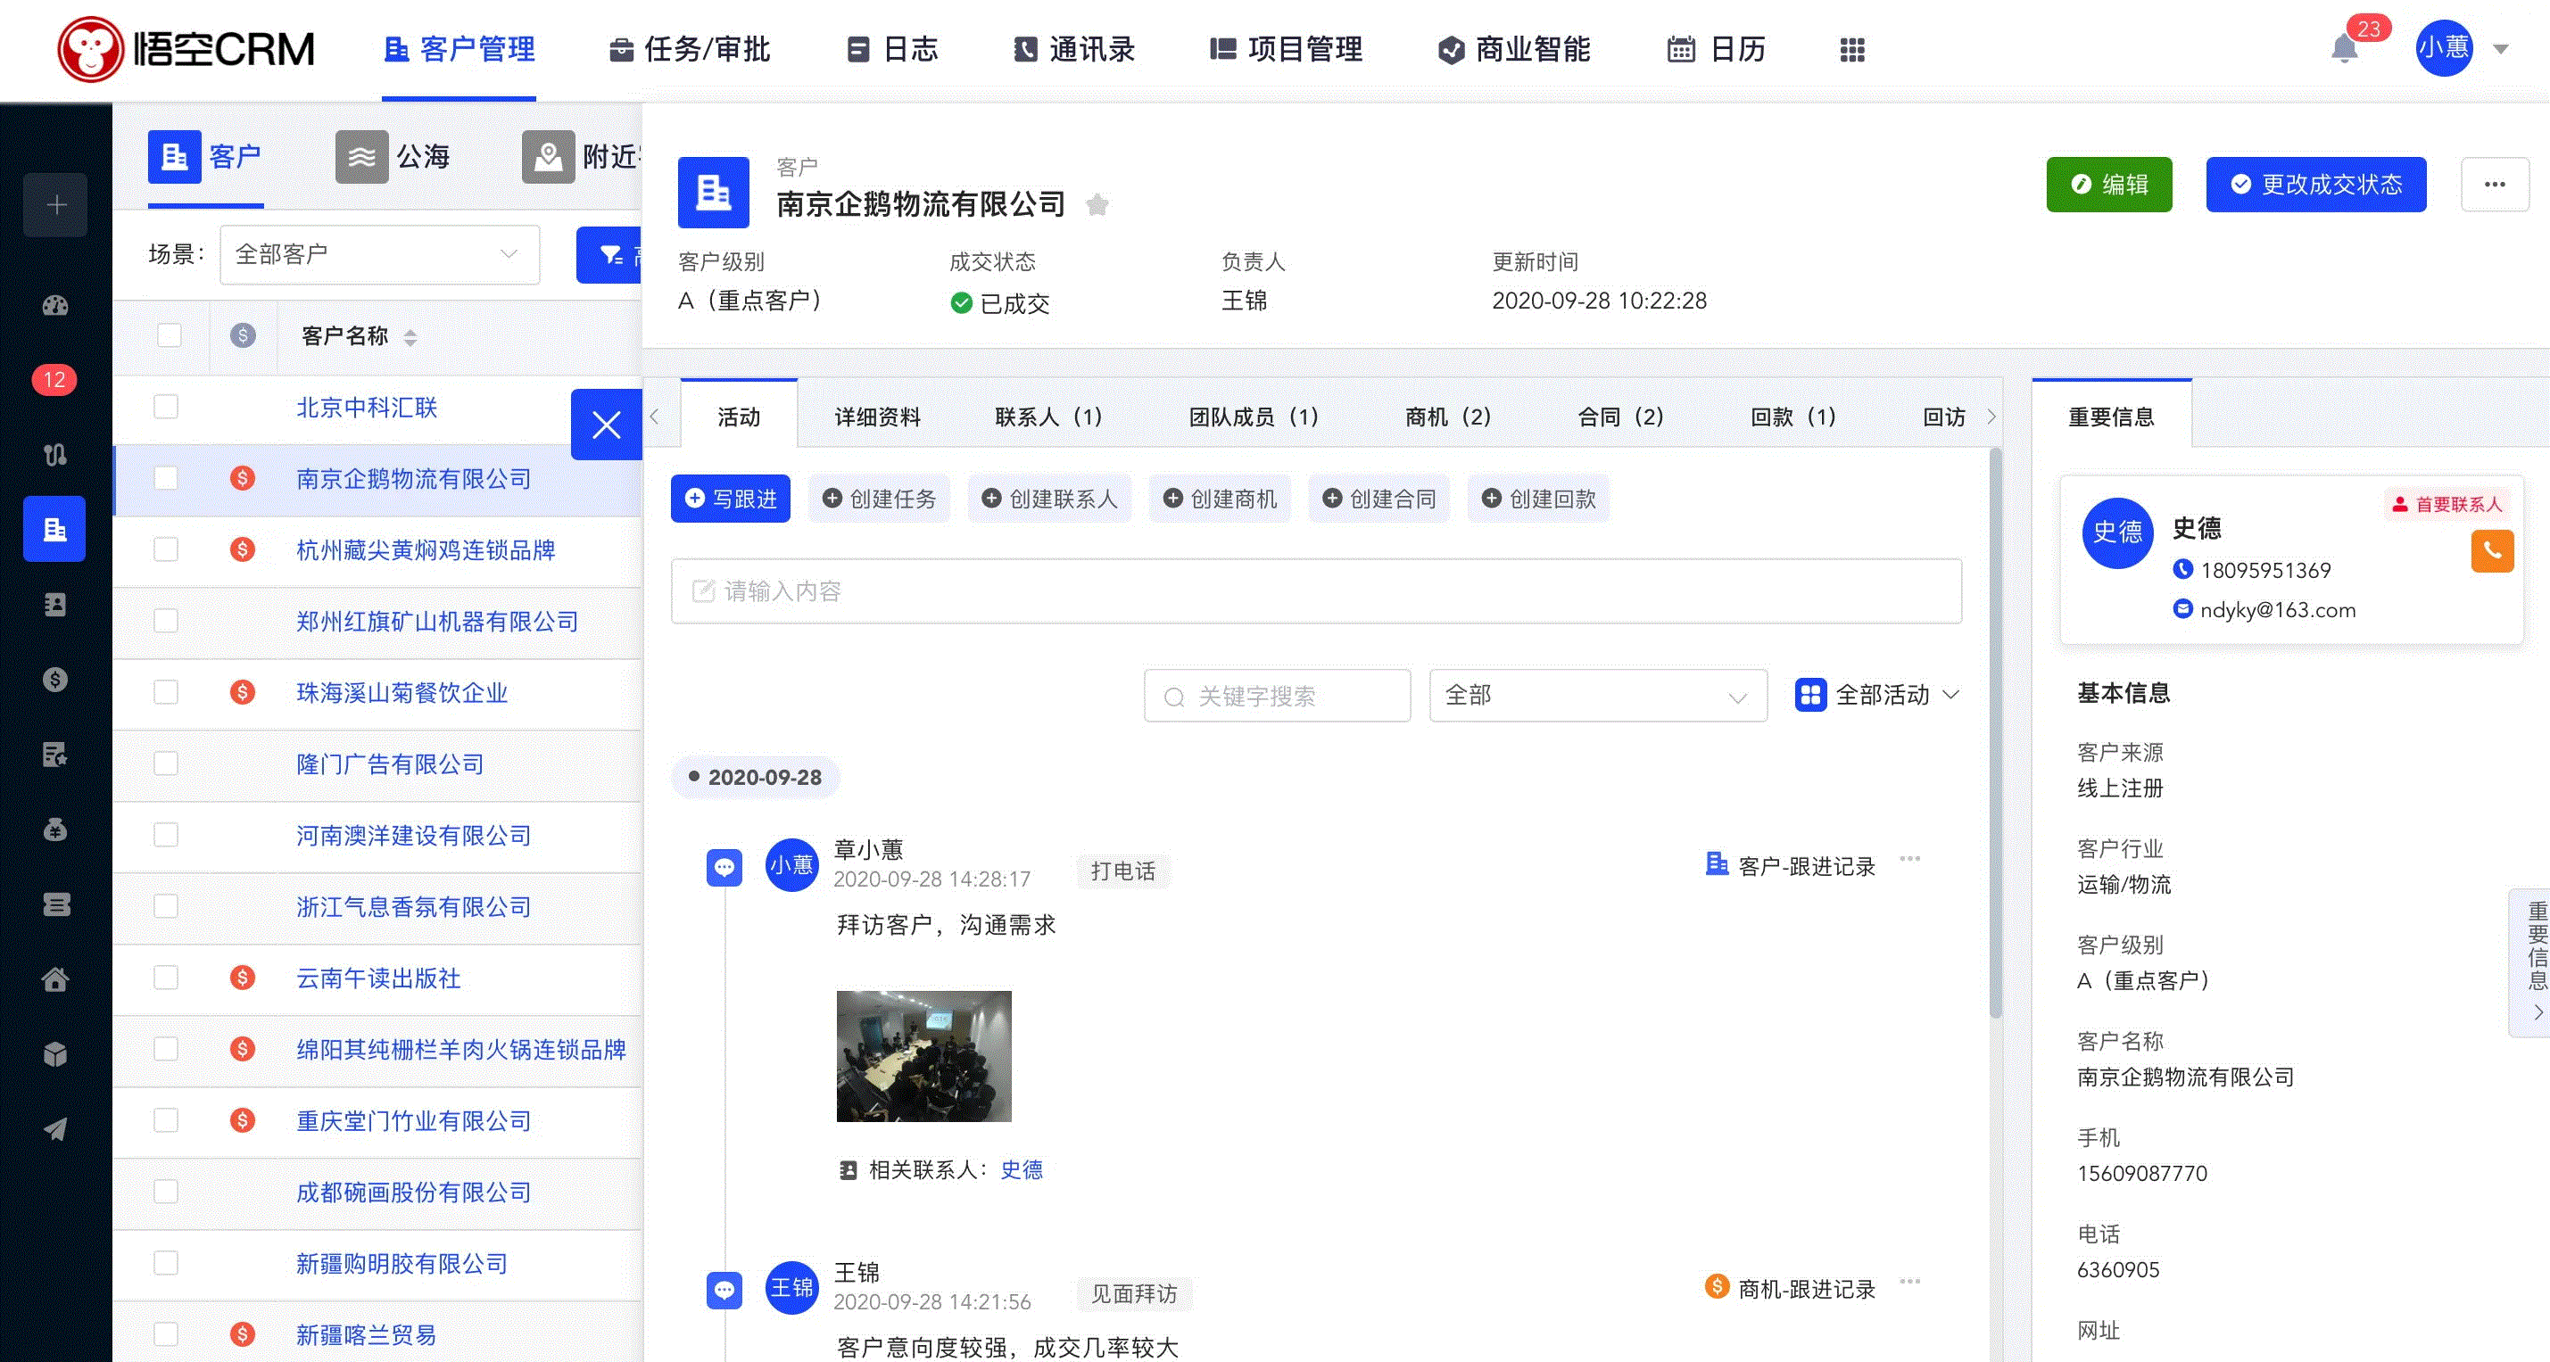Star the customer 南京企鹅物流有限公司 as favorite

(x=1096, y=205)
